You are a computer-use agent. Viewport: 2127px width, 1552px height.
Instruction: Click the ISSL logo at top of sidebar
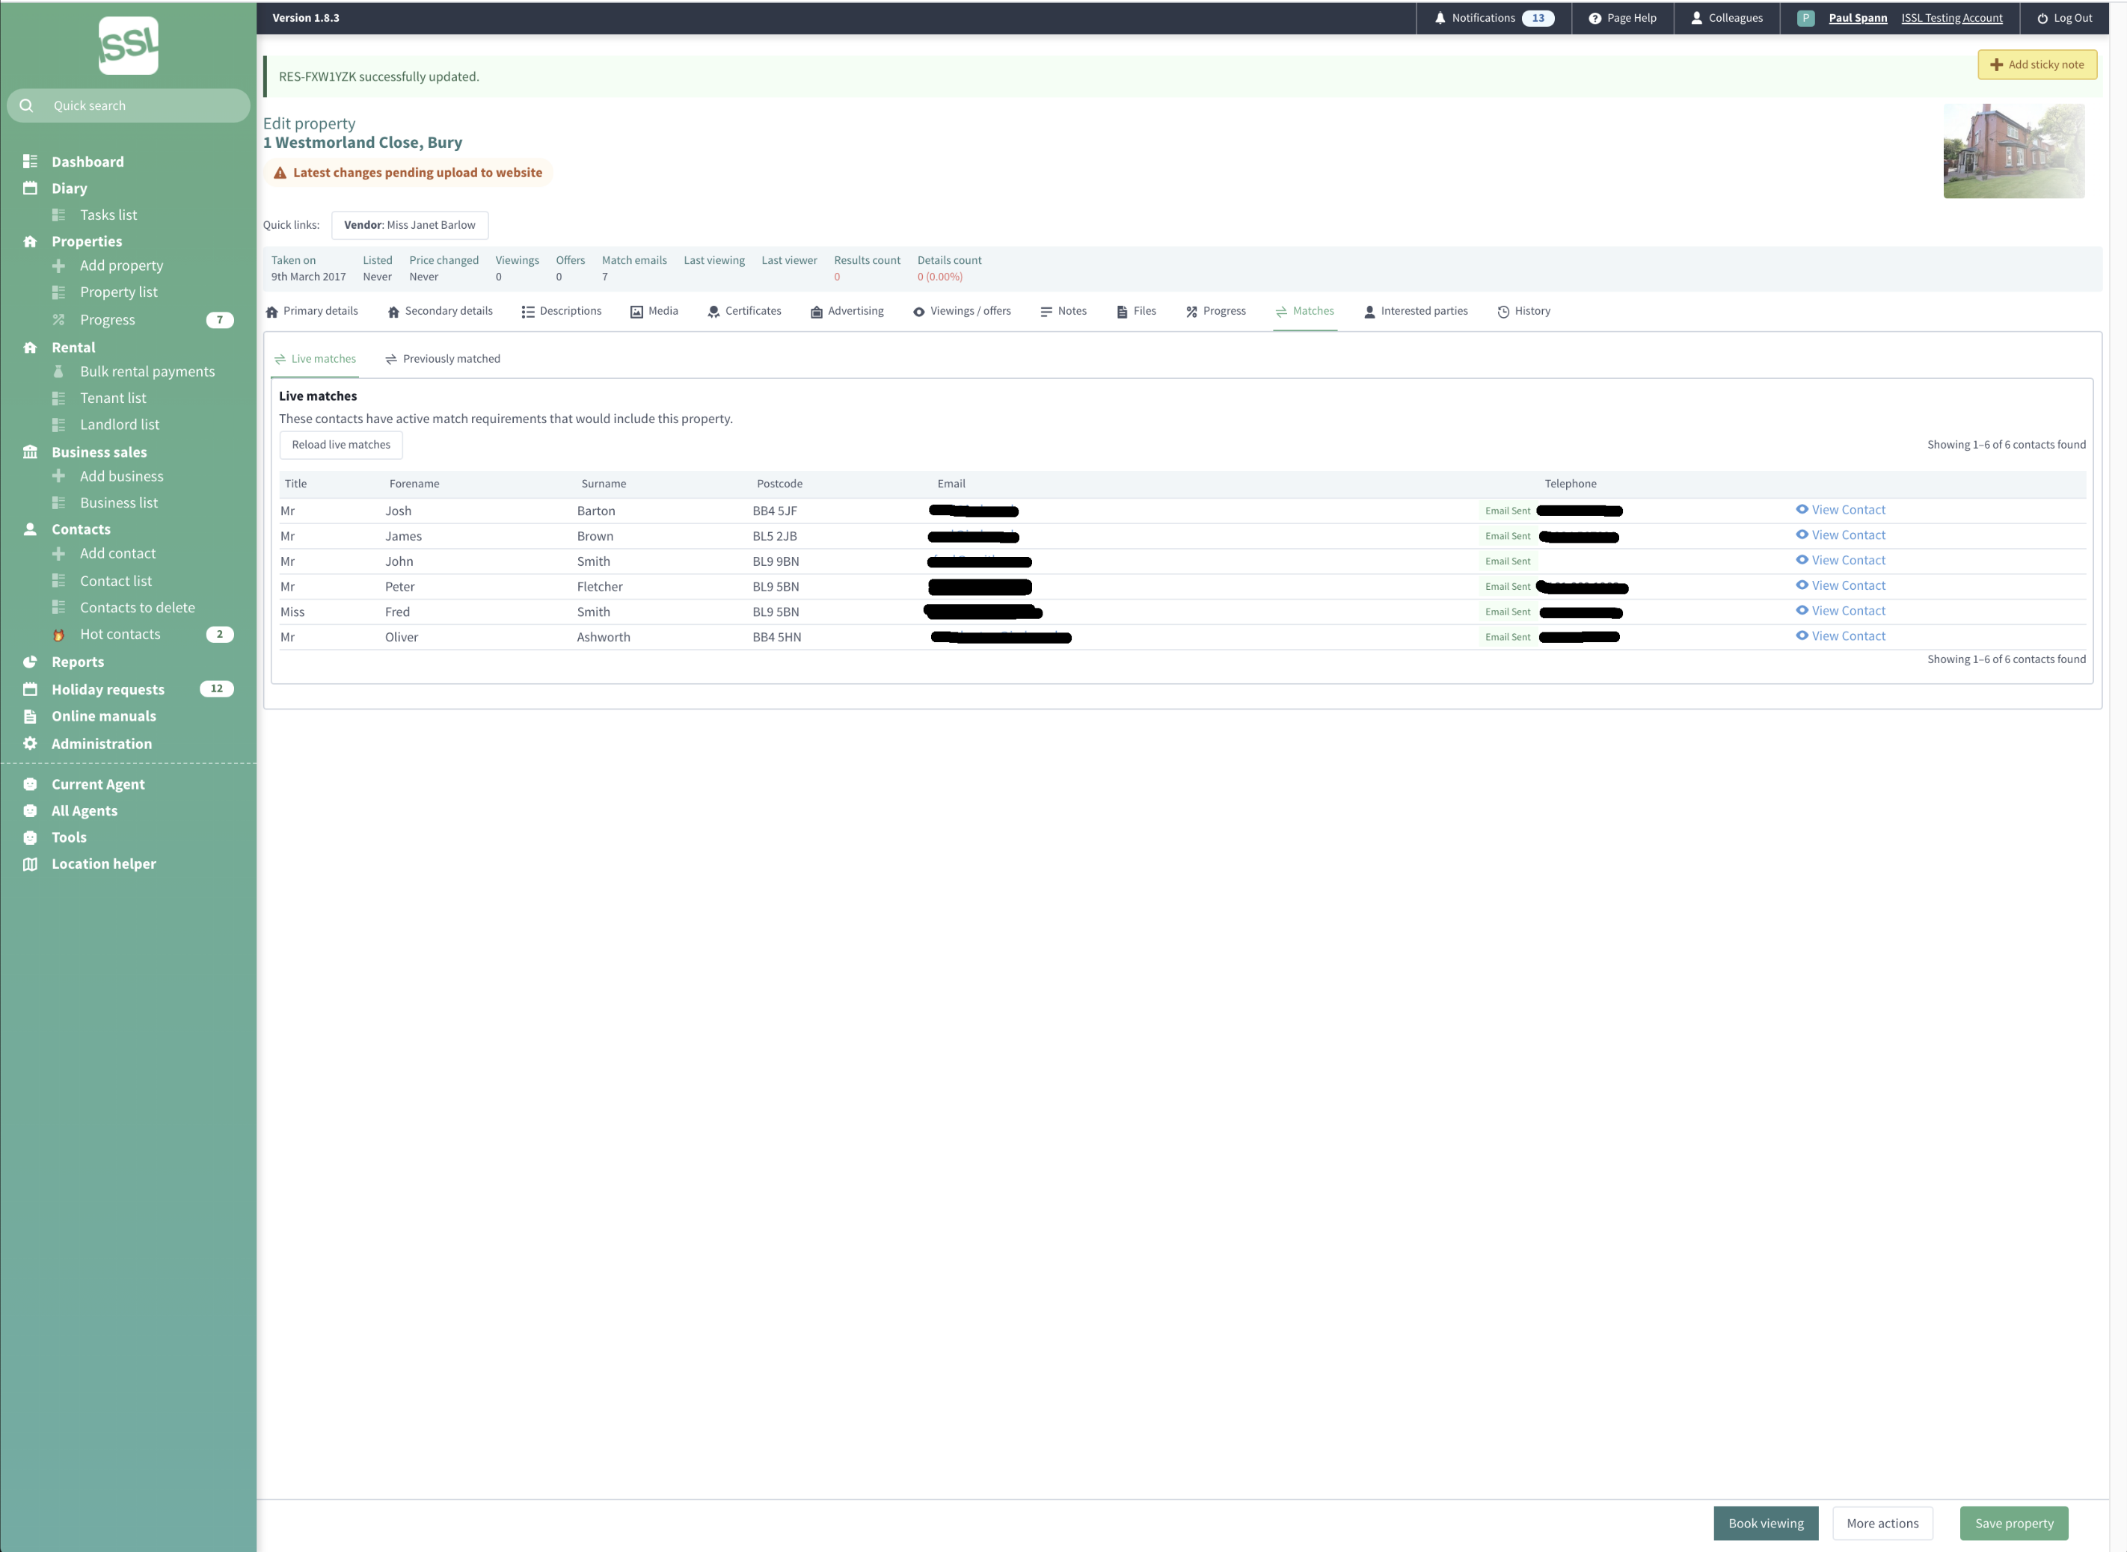click(129, 45)
